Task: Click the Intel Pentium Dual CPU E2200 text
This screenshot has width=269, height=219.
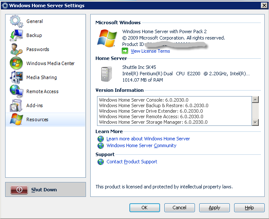Action: point(186,74)
